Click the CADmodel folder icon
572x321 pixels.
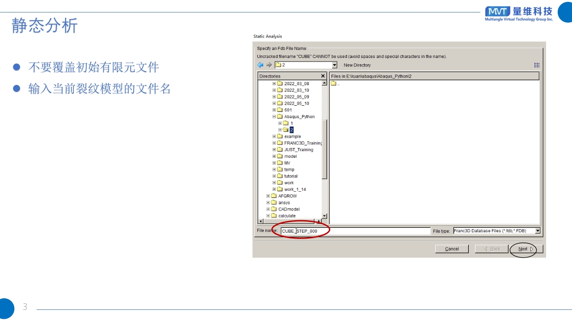pyautogui.click(x=273, y=209)
